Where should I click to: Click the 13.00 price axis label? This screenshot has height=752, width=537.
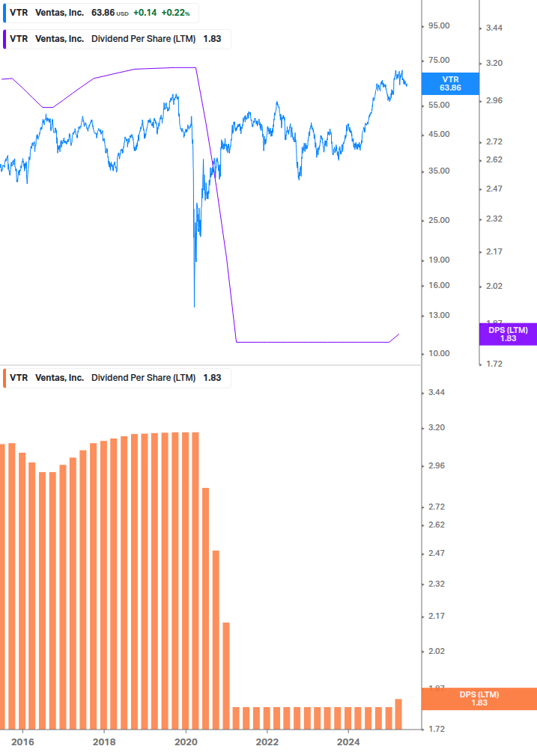pos(439,316)
